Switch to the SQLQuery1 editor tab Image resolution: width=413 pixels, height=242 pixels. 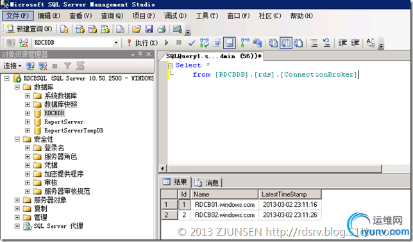(x=214, y=56)
